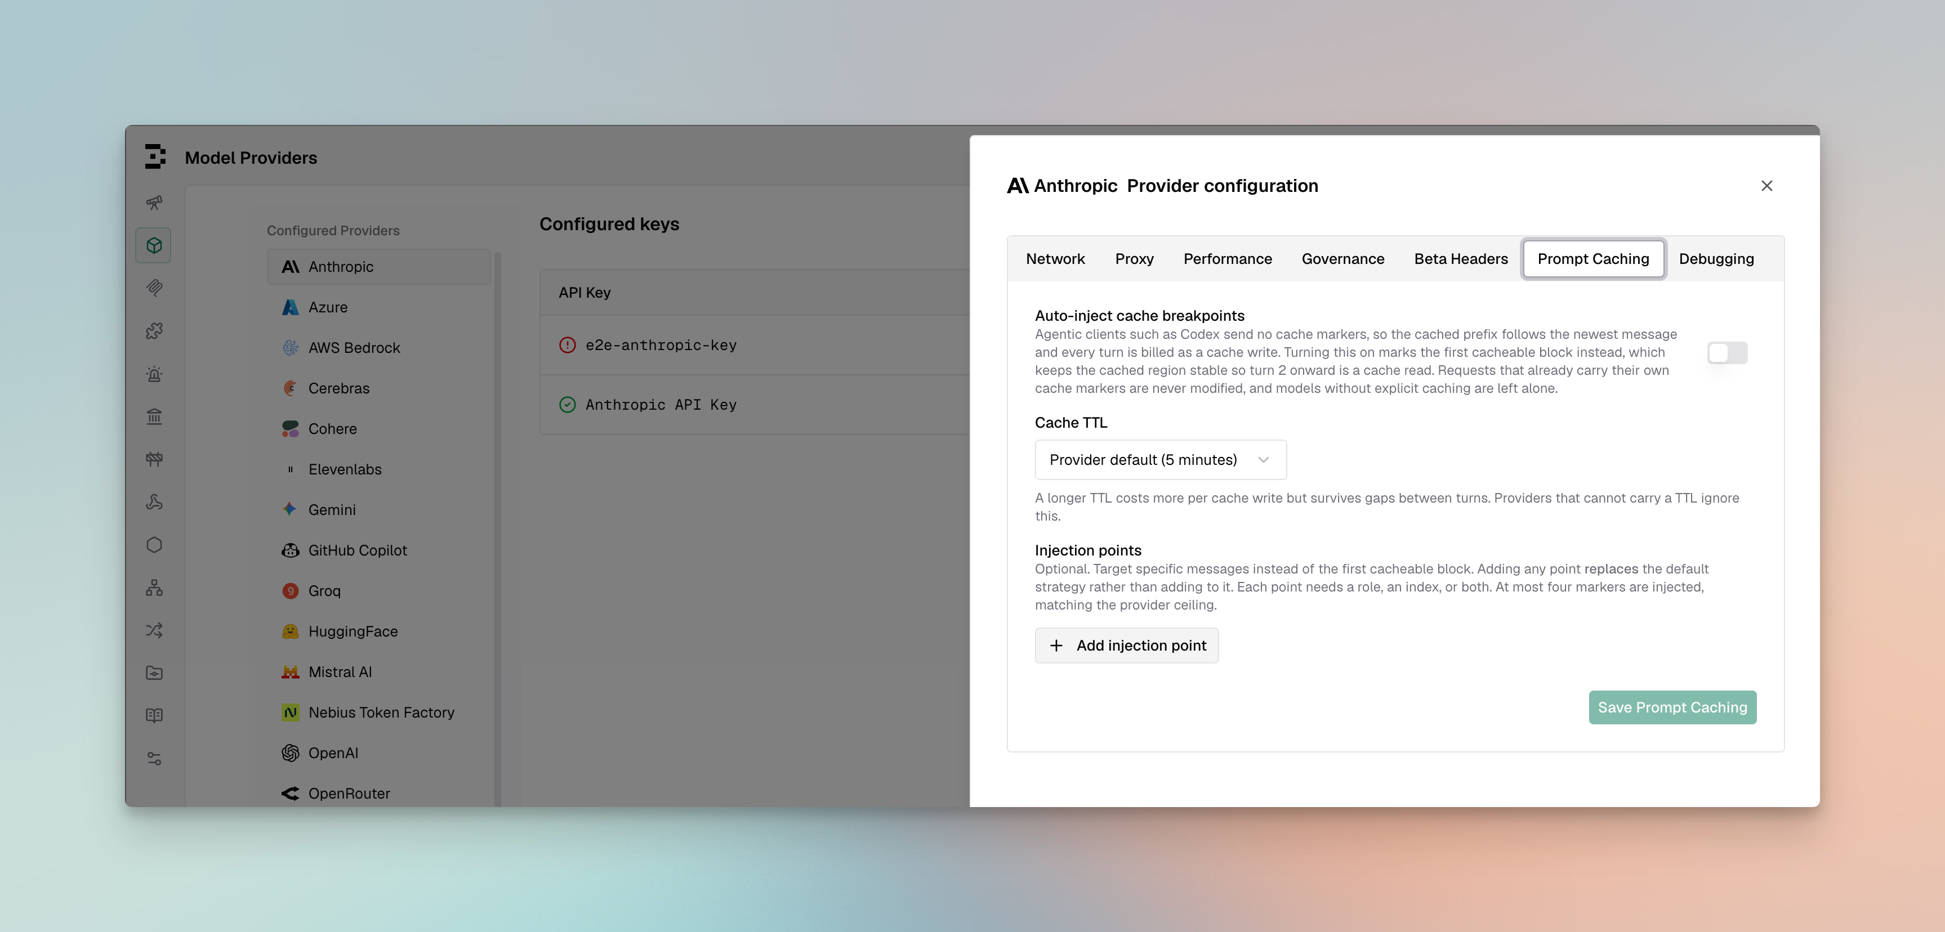Viewport: 1945px width, 932px height.
Task: Open the Cache TTL dropdown
Action: coord(1160,460)
